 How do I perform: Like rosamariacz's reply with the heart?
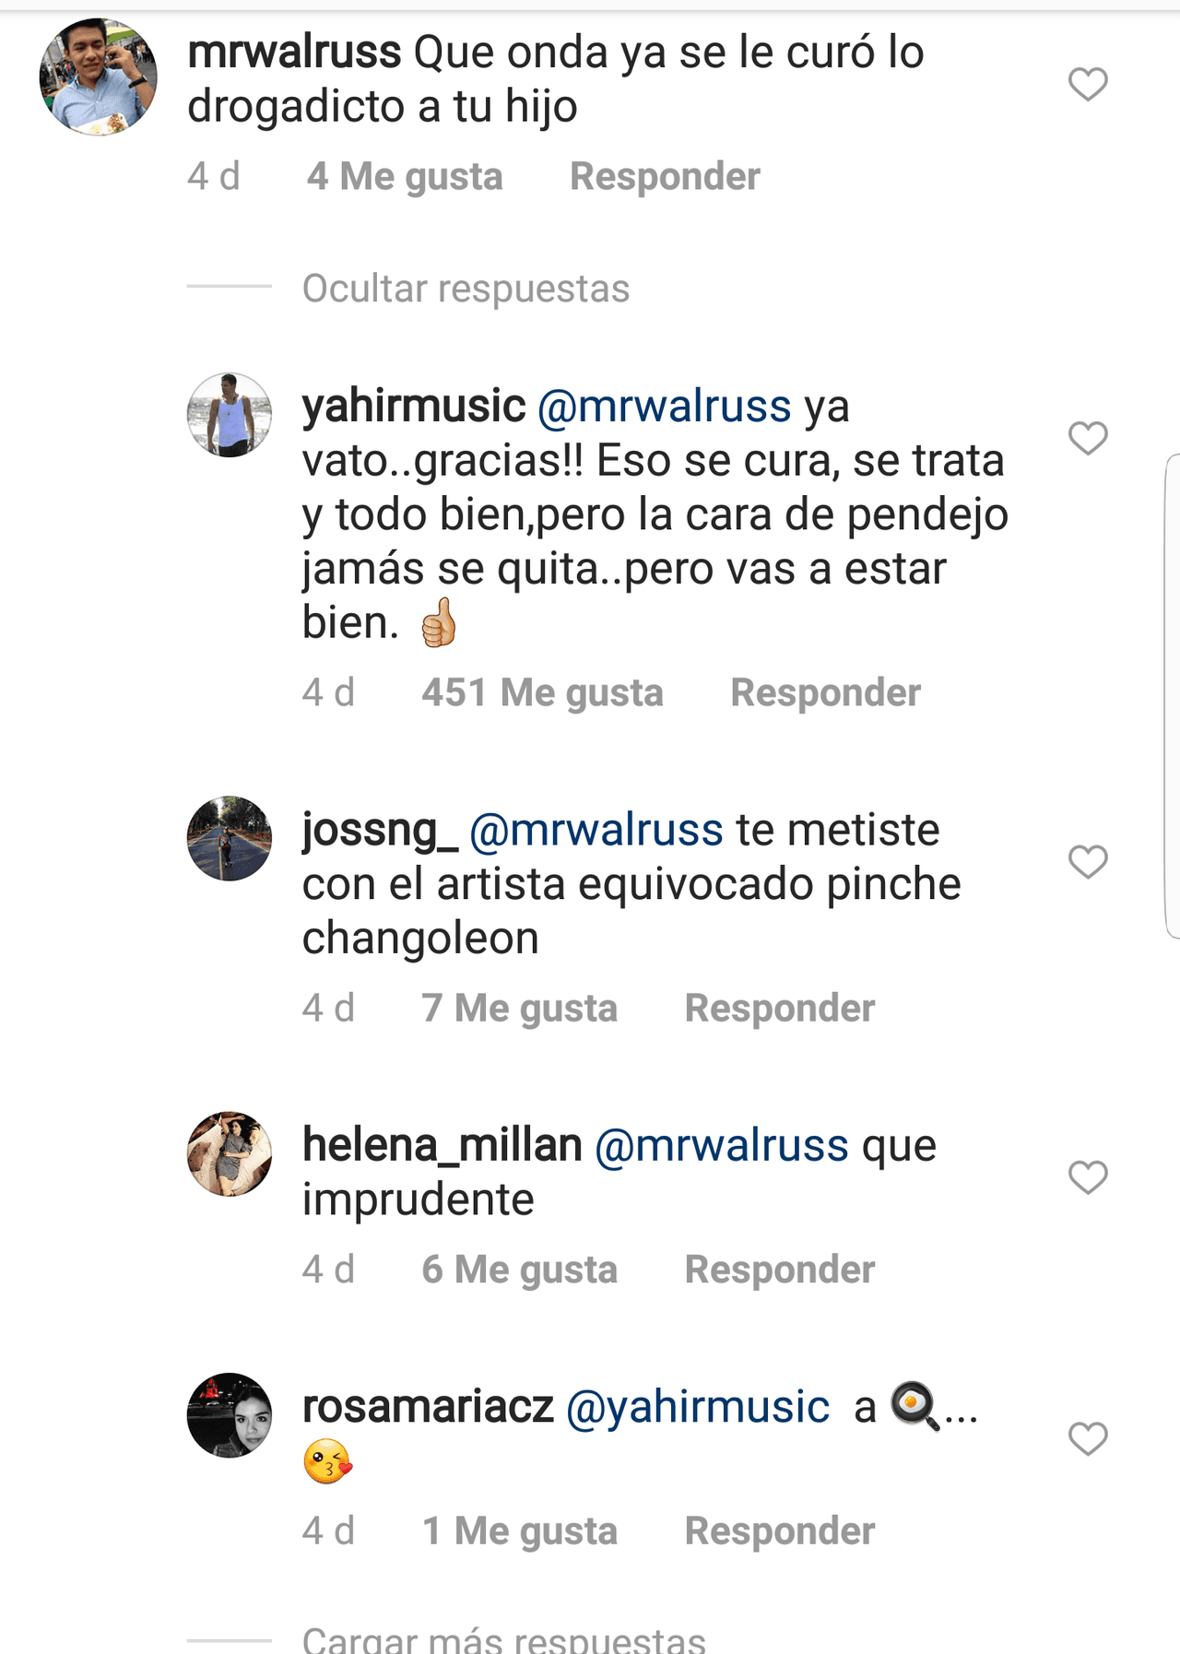coord(1087,1438)
